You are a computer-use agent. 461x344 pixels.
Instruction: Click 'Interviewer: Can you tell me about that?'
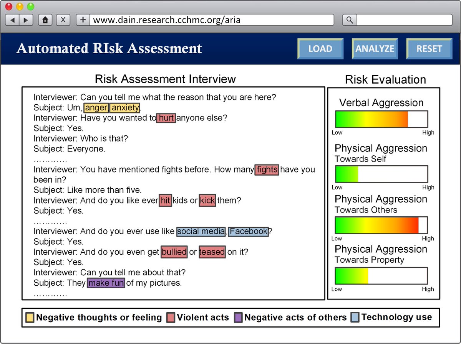coord(109,273)
